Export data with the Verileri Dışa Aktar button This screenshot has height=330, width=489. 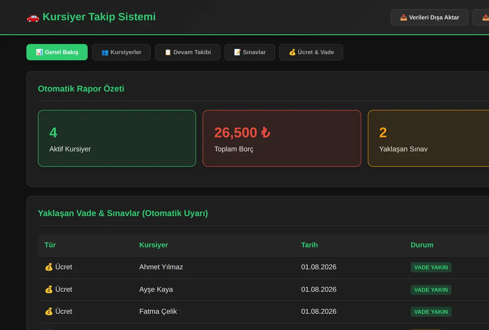(x=430, y=17)
